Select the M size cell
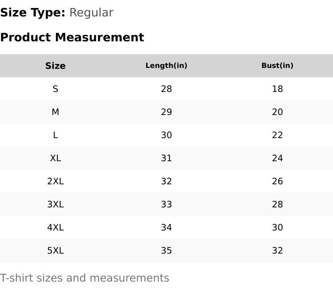Screen dimensions: 333x294 click(x=55, y=112)
